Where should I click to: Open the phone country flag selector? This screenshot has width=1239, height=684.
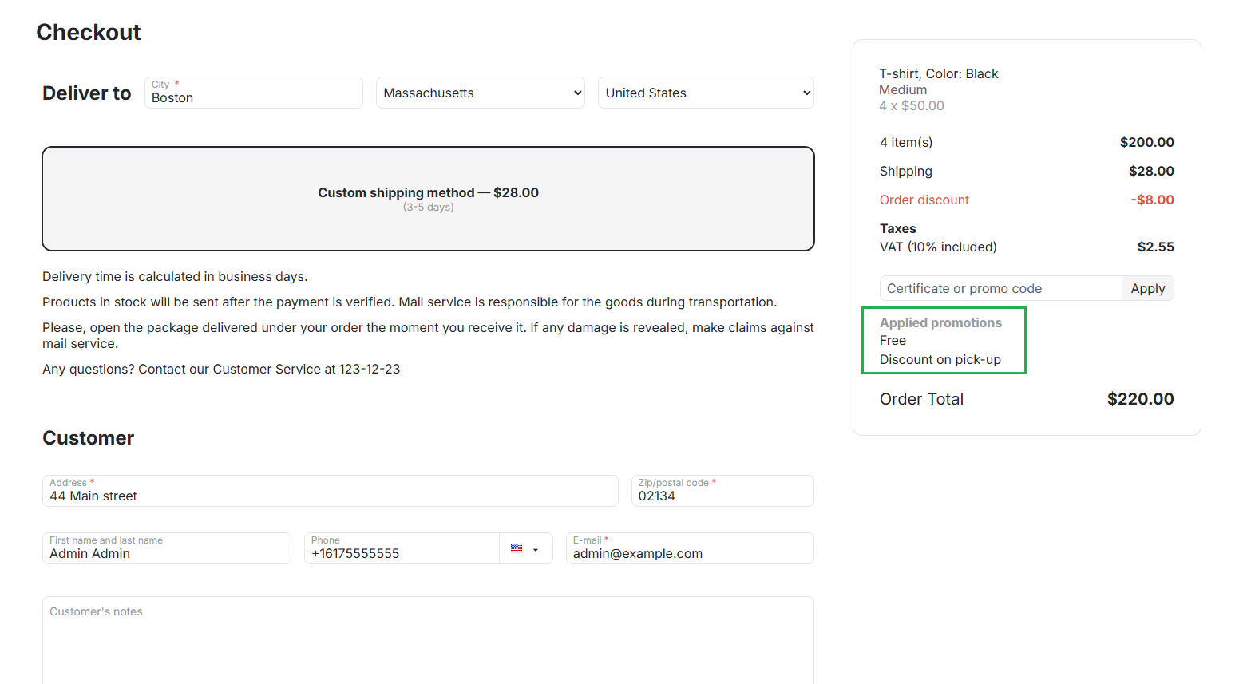point(525,548)
